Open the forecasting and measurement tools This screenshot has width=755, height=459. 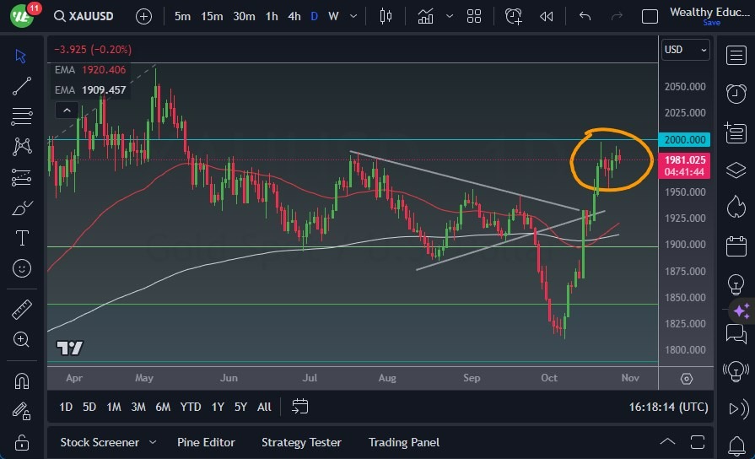pyautogui.click(x=22, y=177)
